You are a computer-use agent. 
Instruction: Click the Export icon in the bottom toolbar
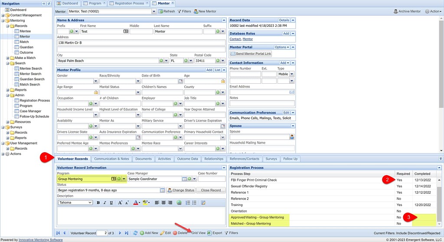209,233
